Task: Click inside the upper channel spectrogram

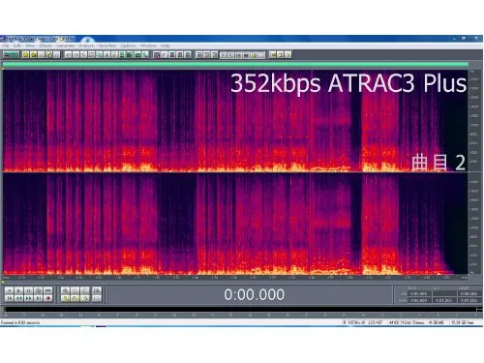Action: coord(235,120)
